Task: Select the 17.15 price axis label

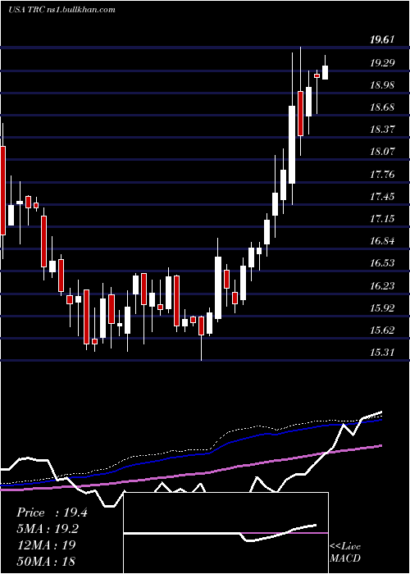Action: pos(382,219)
